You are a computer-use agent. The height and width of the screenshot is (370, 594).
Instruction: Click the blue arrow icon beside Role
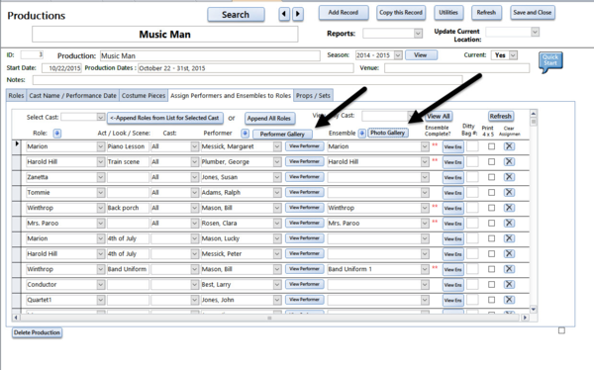(56, 134)
